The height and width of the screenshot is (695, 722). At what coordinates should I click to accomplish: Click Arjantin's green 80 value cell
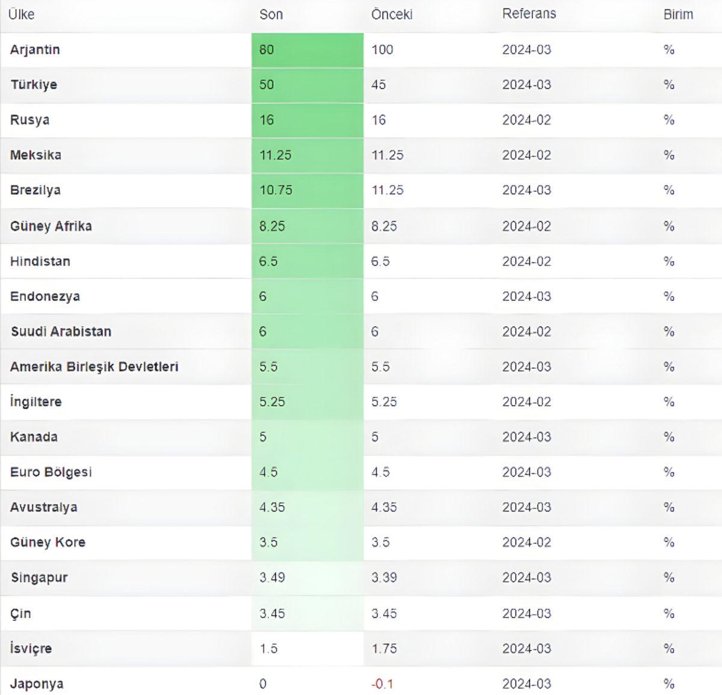tap(267, 49)
